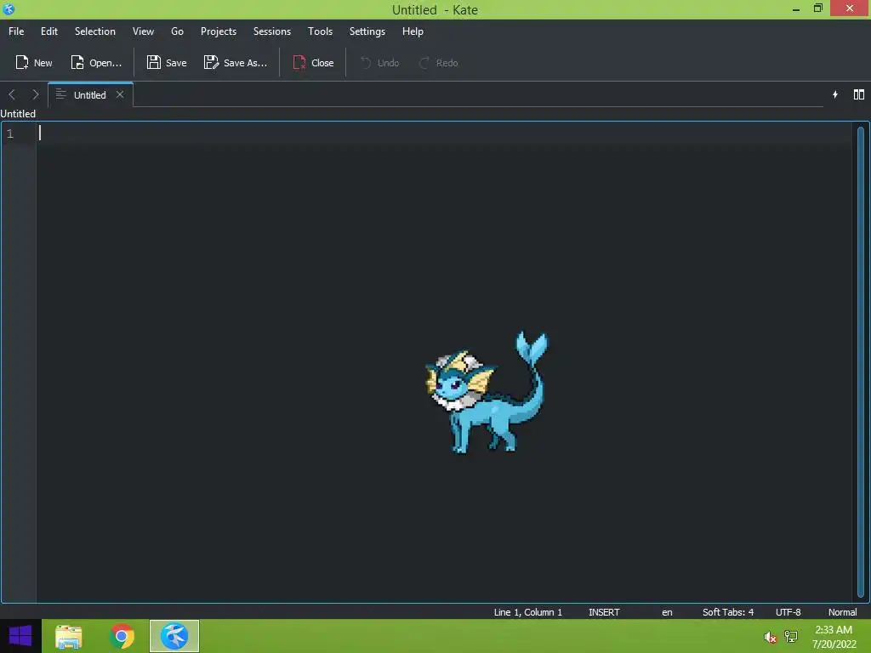Click the Save As toolbar button
The width and height of the screenshot is (871, 653).
(235, 63)
